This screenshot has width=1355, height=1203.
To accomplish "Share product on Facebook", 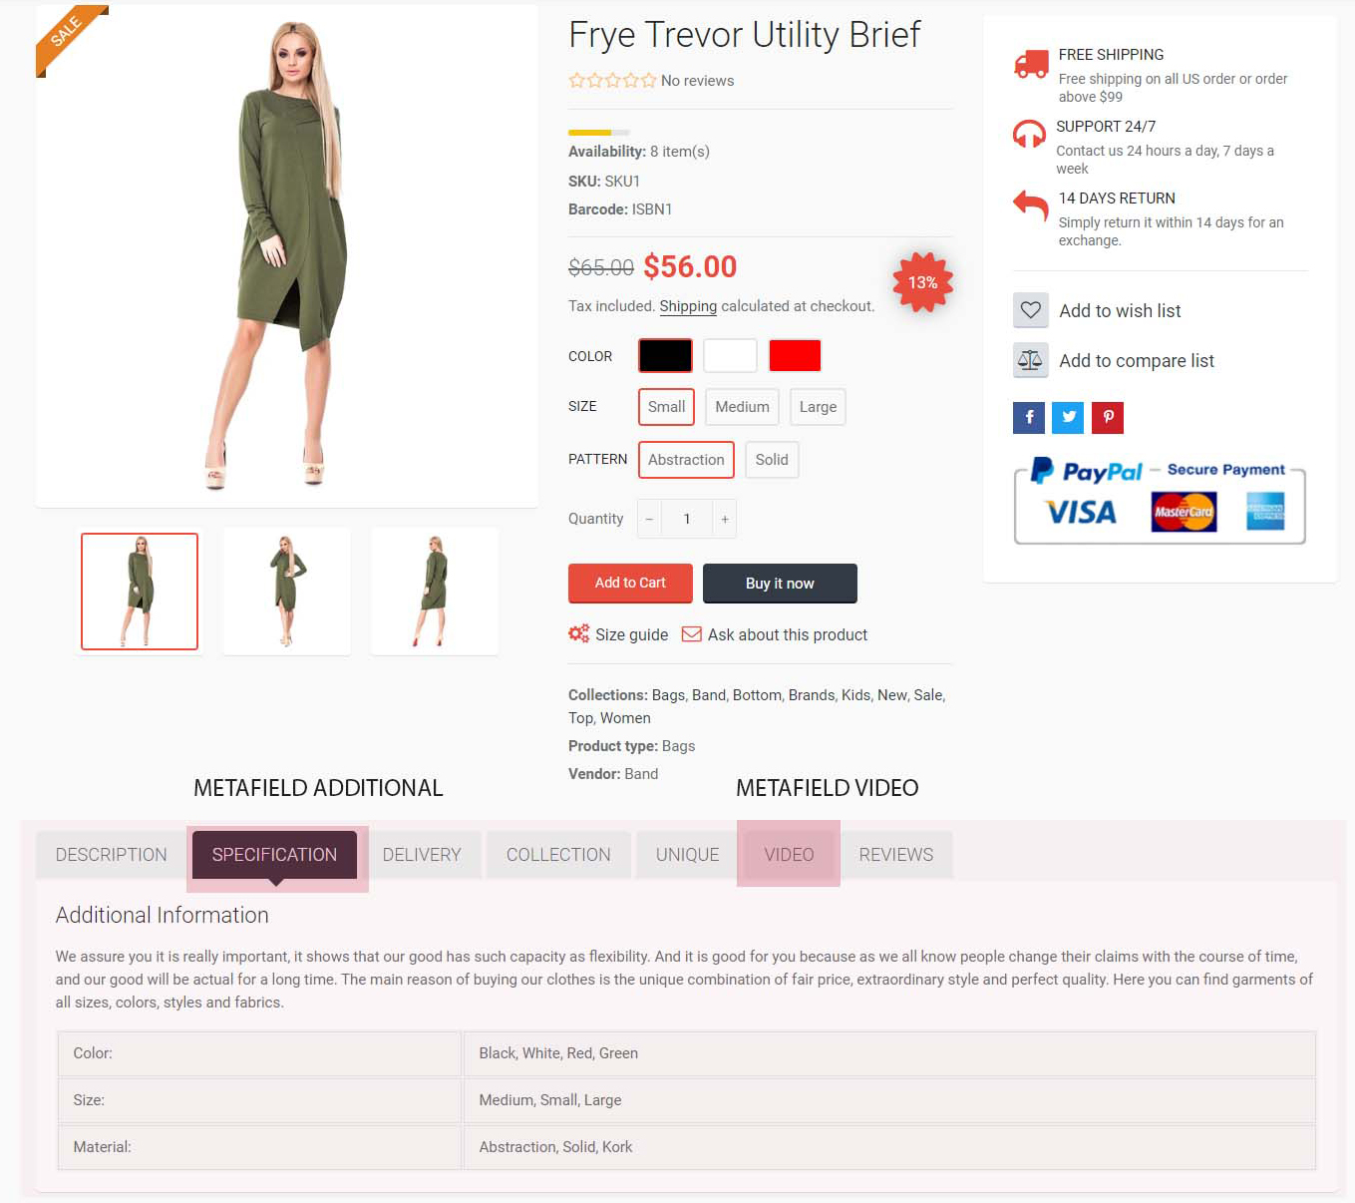I will pyautogui.click(x=1029, y=417).
